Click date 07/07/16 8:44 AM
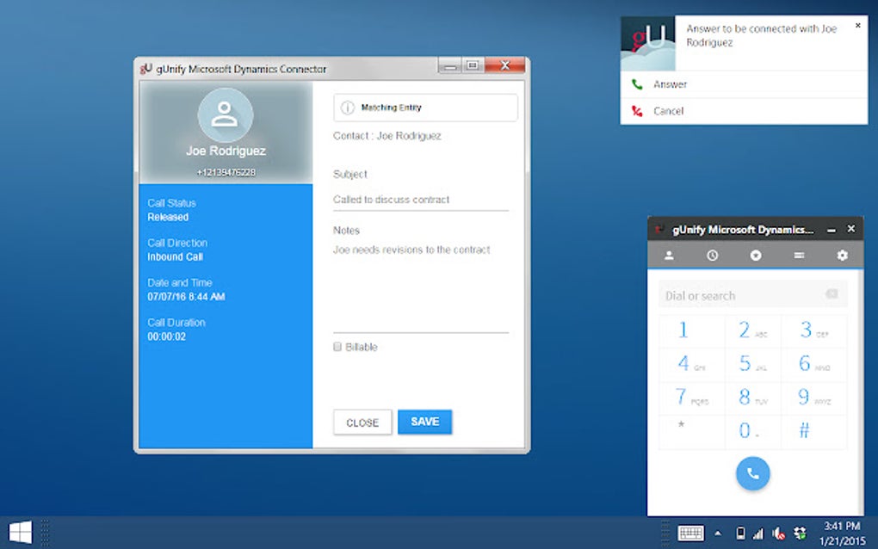The width and height of the screenshot is (878, 549). pyautogui.click(x=186, y=297)
